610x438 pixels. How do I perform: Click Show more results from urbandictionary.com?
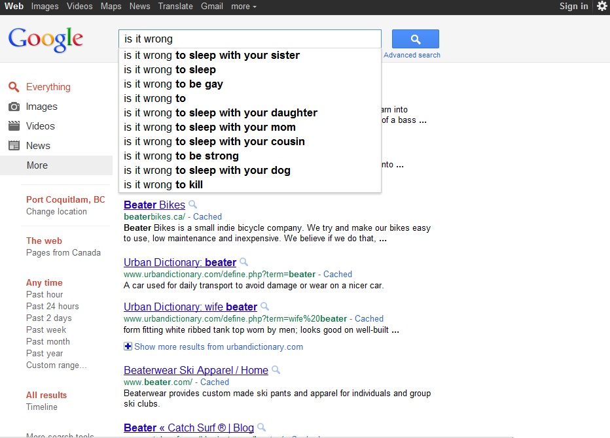[219, 346]
